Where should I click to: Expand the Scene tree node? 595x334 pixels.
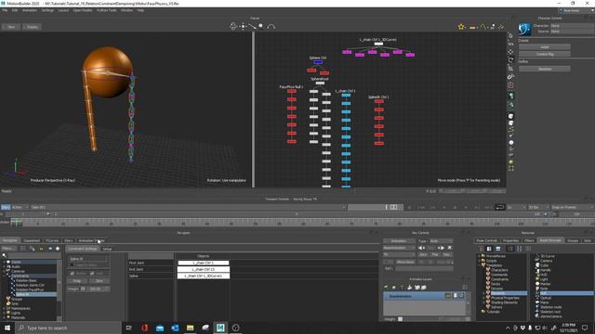pos(4,262)
